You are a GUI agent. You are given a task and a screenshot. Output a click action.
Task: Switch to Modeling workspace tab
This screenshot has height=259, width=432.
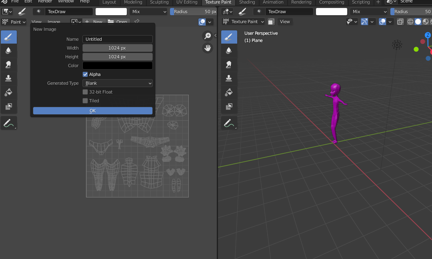pyautogui.click(x=133, y=2)
